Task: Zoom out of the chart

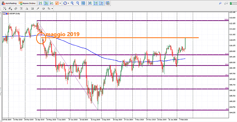Action: pyautogui.click(x=78, y=3)
